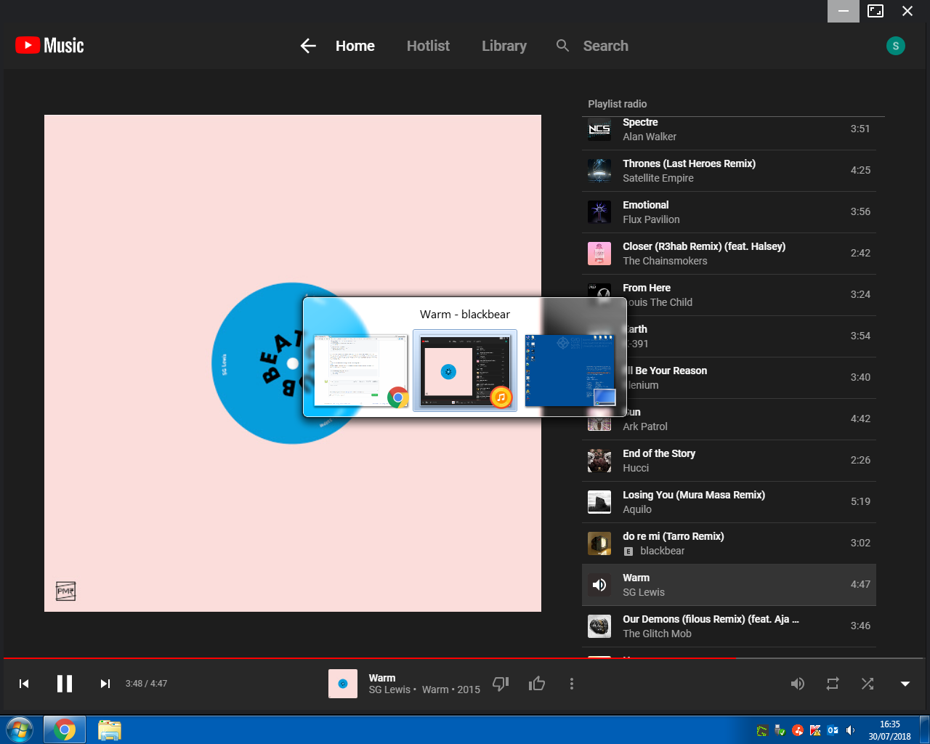
Task: Click the small album thumbnail in player bar
Action: point(343,684)
